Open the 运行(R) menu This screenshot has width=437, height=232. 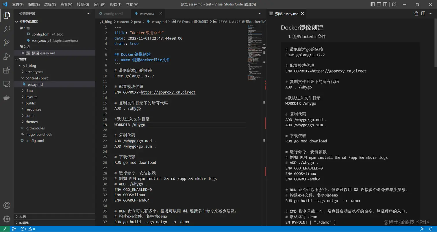(99, 4)
